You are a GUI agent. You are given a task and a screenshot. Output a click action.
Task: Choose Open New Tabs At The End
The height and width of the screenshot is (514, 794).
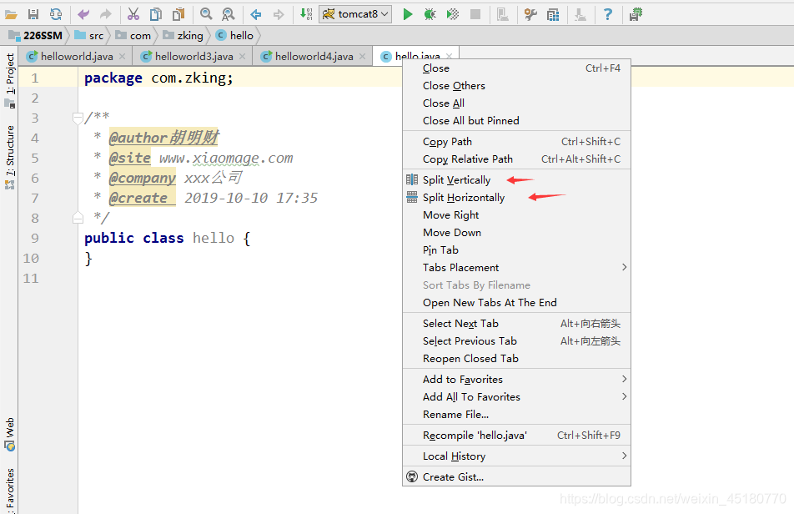(516, 303)
